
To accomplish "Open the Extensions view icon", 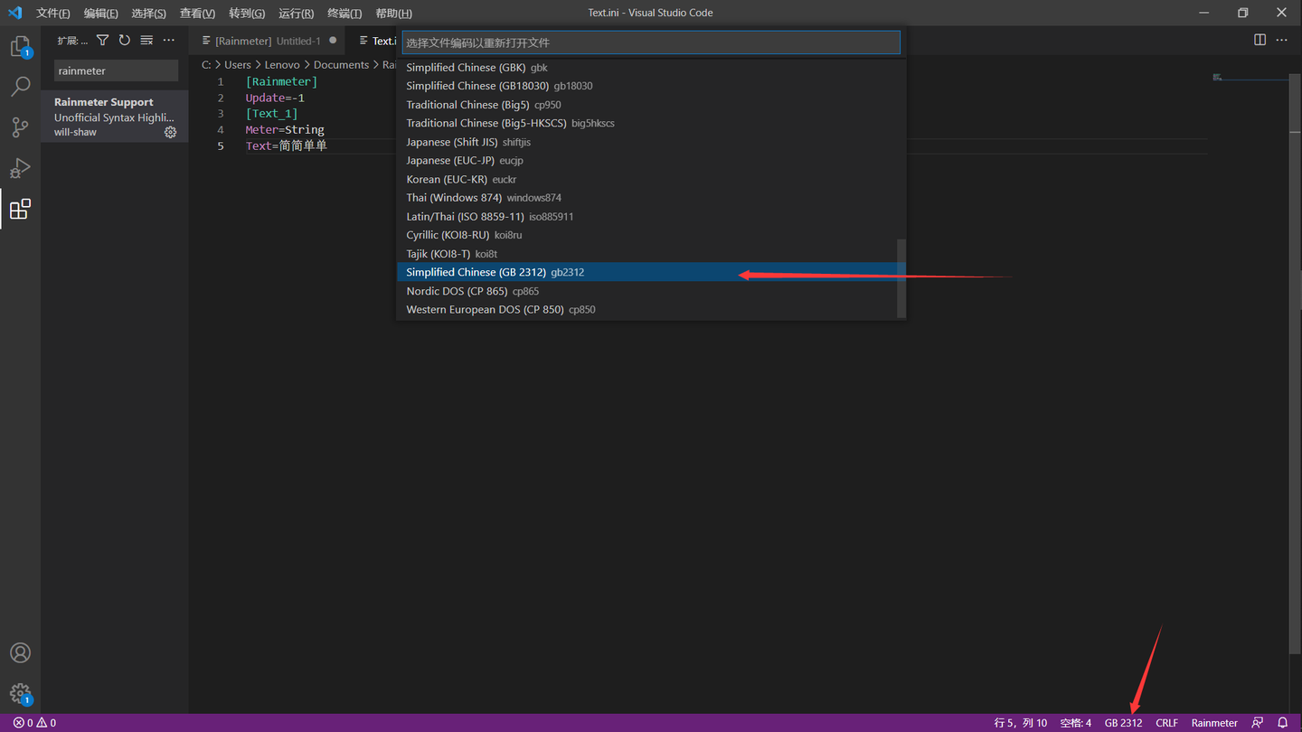I will point(20,210).
